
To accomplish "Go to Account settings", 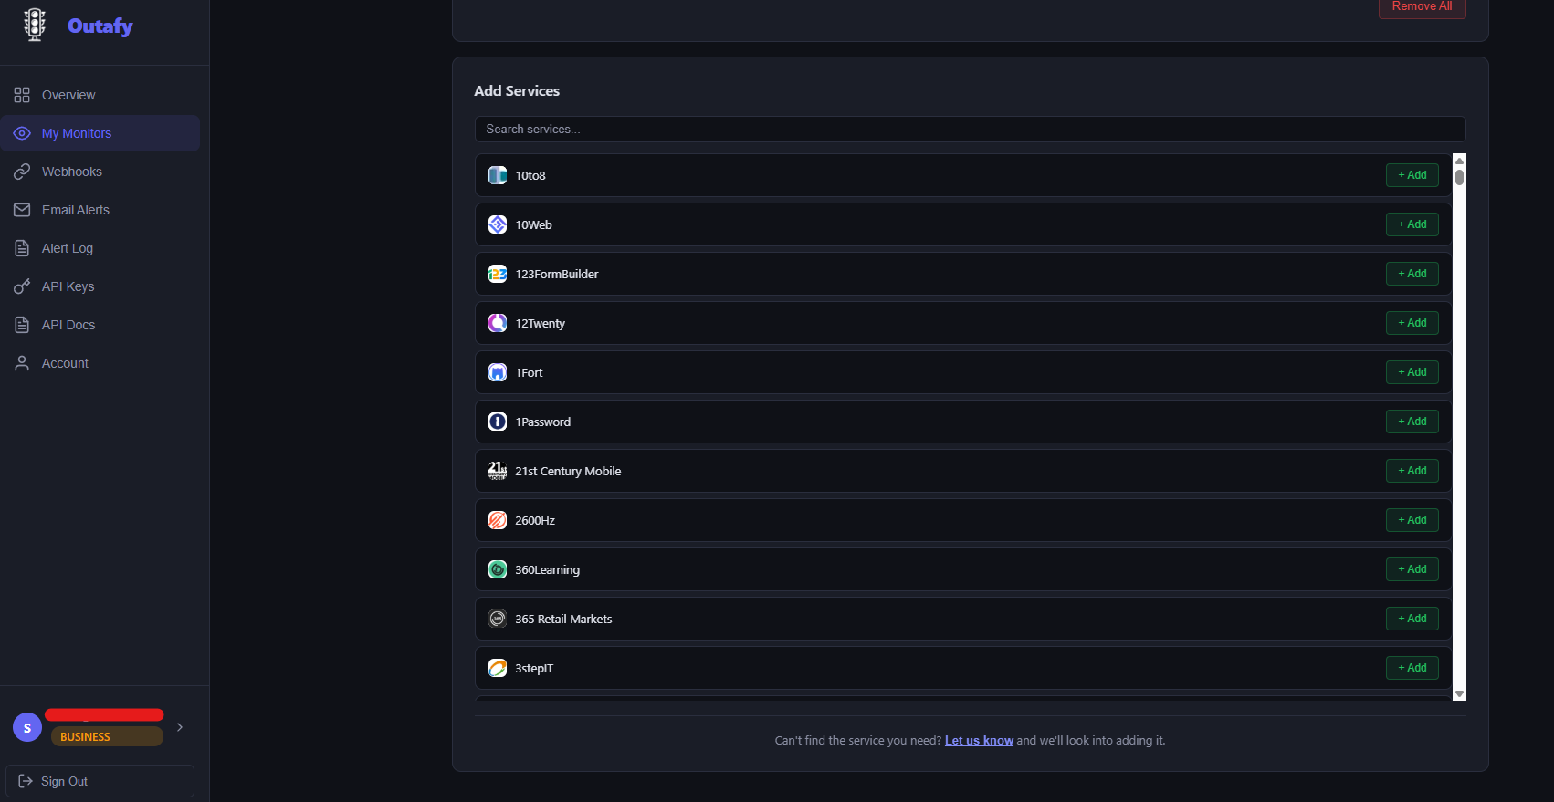I will (x=100, y=363).
